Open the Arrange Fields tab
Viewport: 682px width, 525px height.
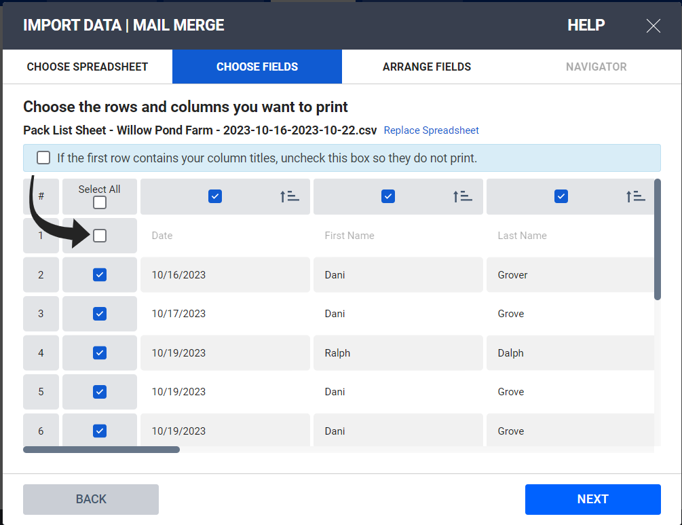(x=427, y=67)
